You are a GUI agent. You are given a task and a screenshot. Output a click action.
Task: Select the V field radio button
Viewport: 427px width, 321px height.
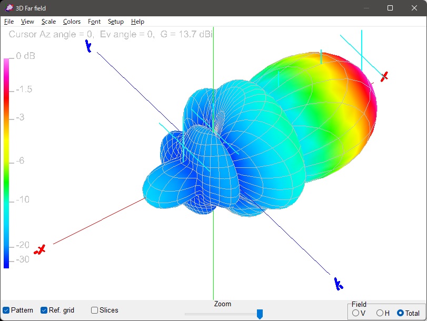[x=356, y=313]
